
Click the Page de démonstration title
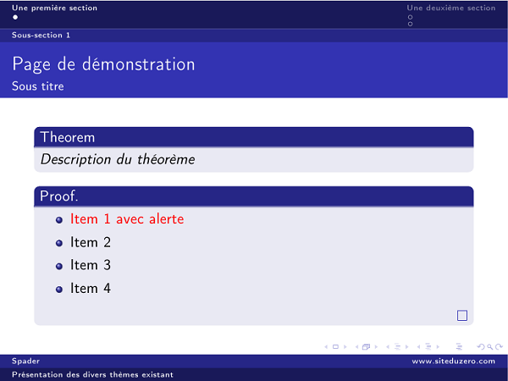point(103,64)
